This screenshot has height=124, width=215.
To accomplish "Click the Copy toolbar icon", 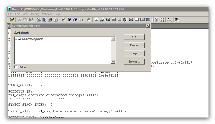I will 25,19.
